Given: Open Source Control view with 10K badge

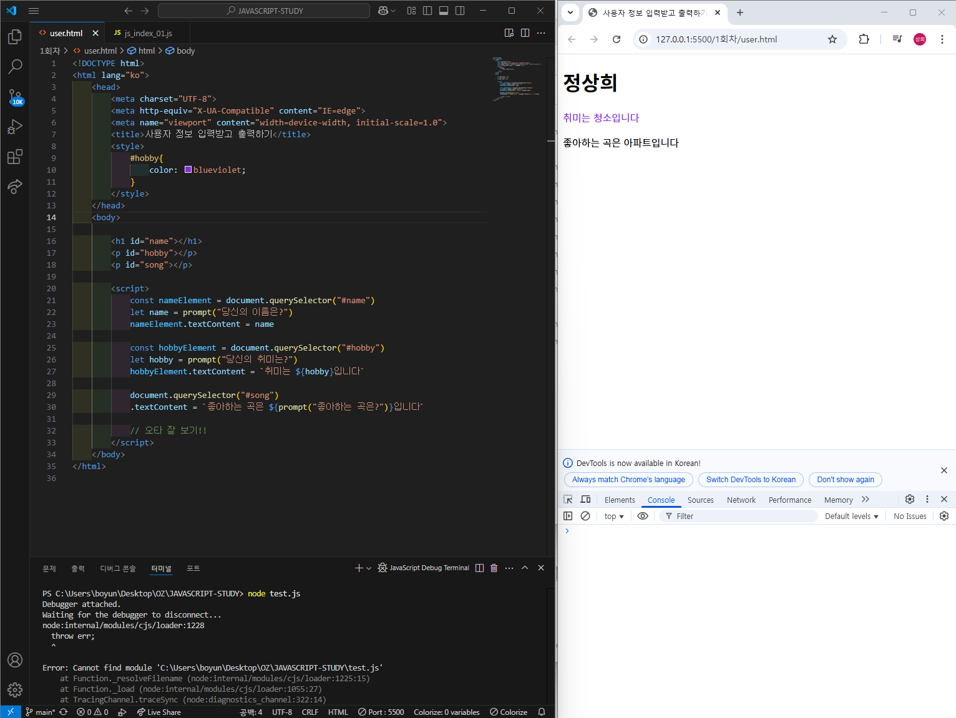Looking at the screenshot, I should click(x=15, y=97).
